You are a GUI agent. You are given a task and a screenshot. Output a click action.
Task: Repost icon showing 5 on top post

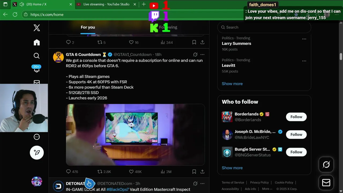click(101, 42)
